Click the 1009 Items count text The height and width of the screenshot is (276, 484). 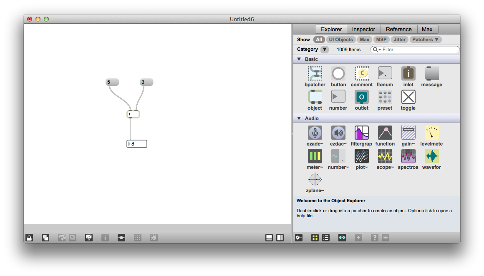point(348,50)
